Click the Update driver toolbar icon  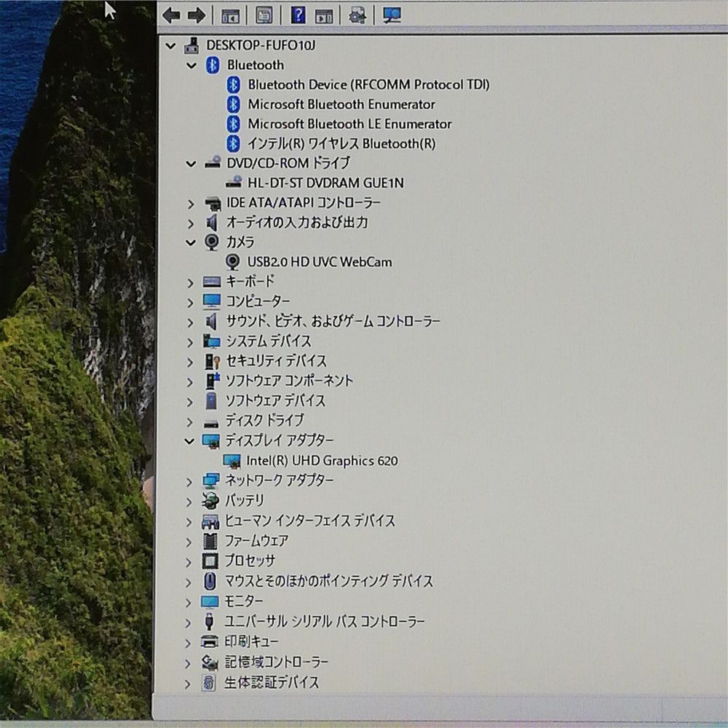356,14
